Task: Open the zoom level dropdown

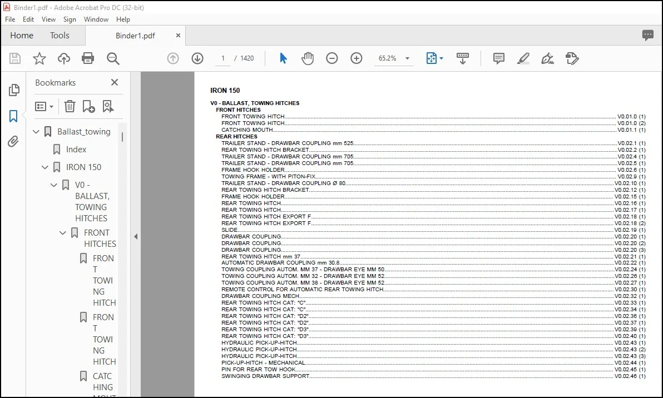Action: point(408,58)
